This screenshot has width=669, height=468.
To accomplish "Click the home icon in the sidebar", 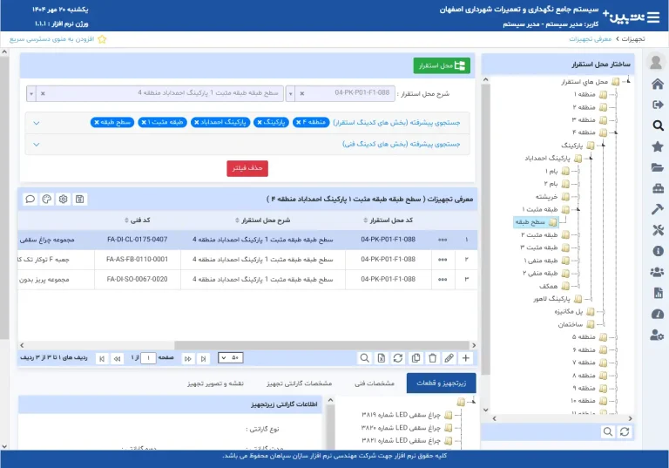I will pos(658,84).
